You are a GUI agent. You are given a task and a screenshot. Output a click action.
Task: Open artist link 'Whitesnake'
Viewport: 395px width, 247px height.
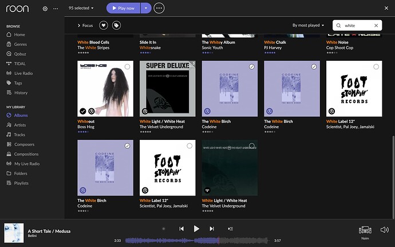pyautogui.click(x=150, y=48)
